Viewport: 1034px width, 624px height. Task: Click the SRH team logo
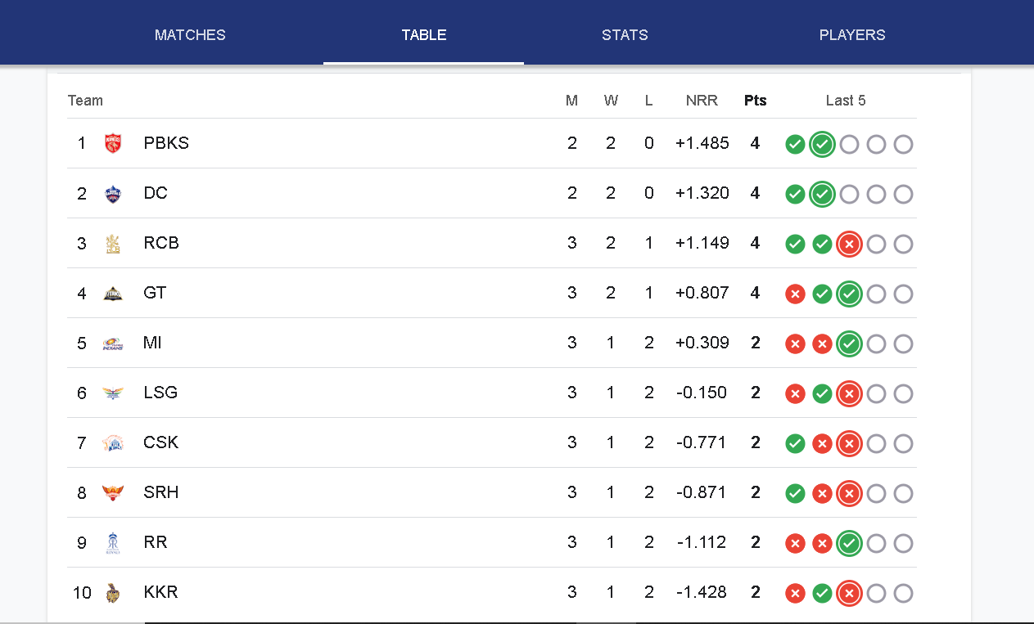tap(113, 493)
